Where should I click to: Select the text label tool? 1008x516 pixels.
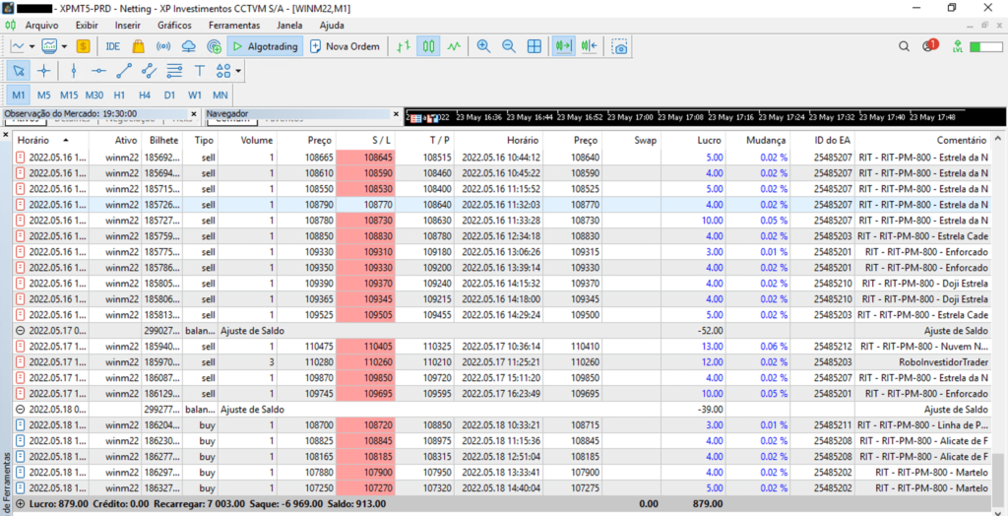(200, 71)
